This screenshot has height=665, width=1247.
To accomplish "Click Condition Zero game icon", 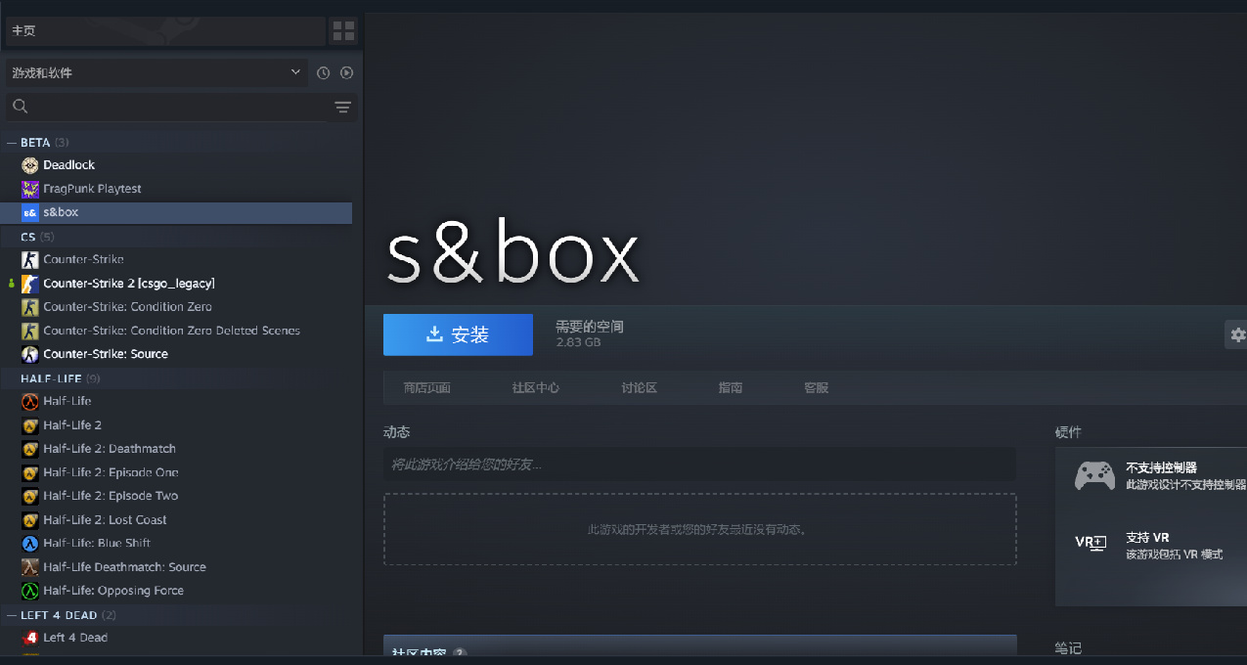I will coord(30,307).
